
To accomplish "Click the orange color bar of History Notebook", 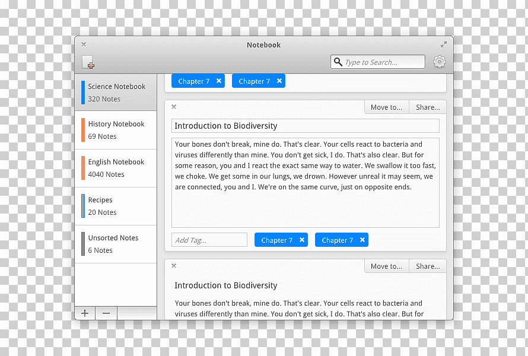I will coord(83,130).
